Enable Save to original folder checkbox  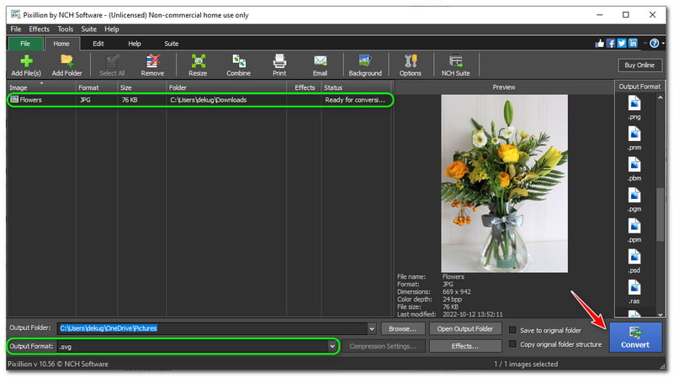pyautogui.click(x=513, y=330)
